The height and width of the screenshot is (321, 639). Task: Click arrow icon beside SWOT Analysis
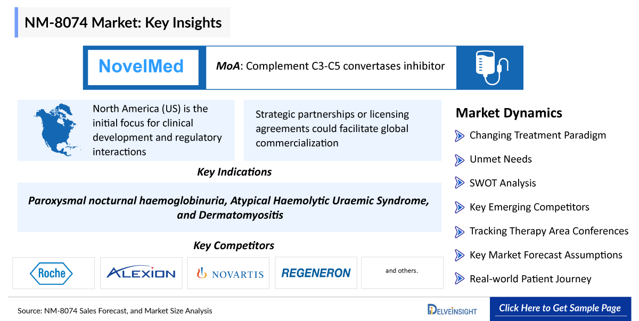click(460, 183)
